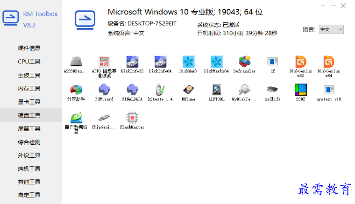Click the 系统状态: 已激活 text

[x=218, y=25]
